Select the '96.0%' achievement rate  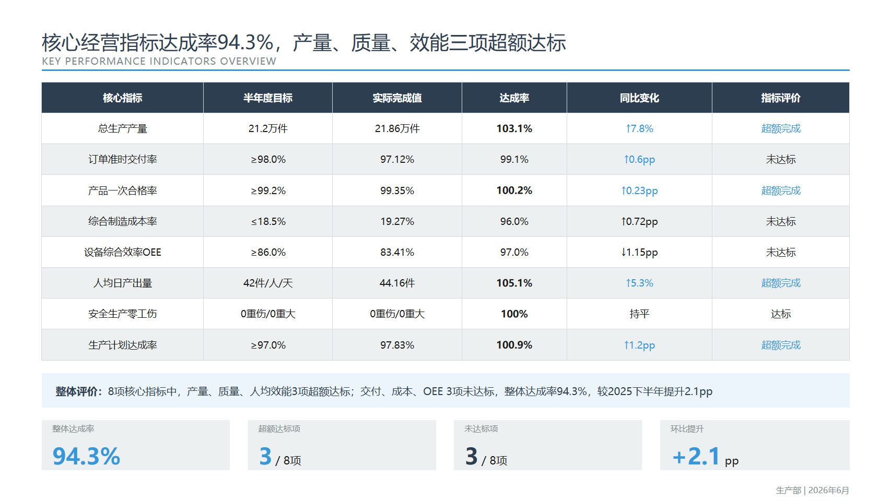click(514, 221)
